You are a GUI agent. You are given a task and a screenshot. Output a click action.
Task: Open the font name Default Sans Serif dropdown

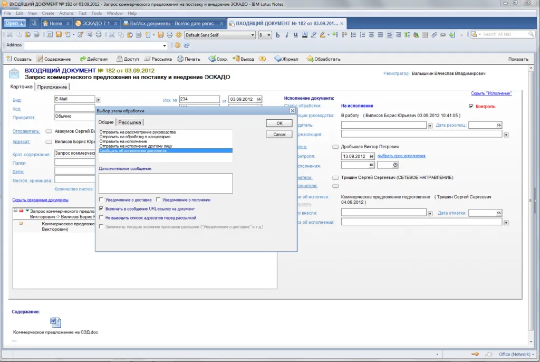(x=252, y=35)
